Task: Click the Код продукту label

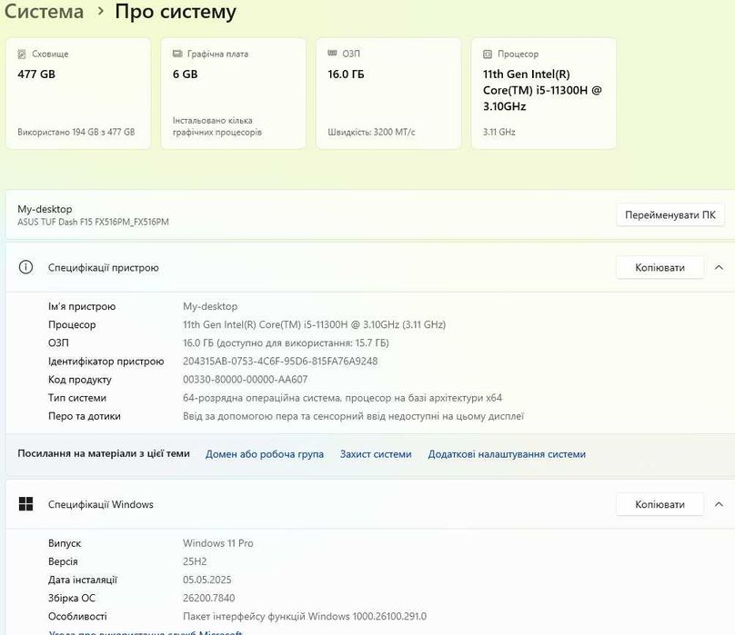Action: pyautogui.click(x=80, y=380)
